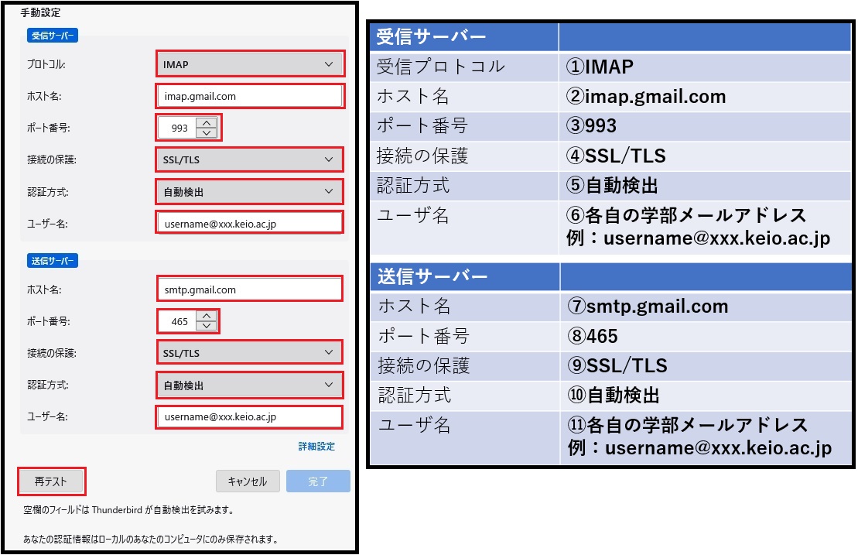Screen dimensions: 858x555
Task: Click table cell ⑨SSL/TLS
Action: click(706, 365)
